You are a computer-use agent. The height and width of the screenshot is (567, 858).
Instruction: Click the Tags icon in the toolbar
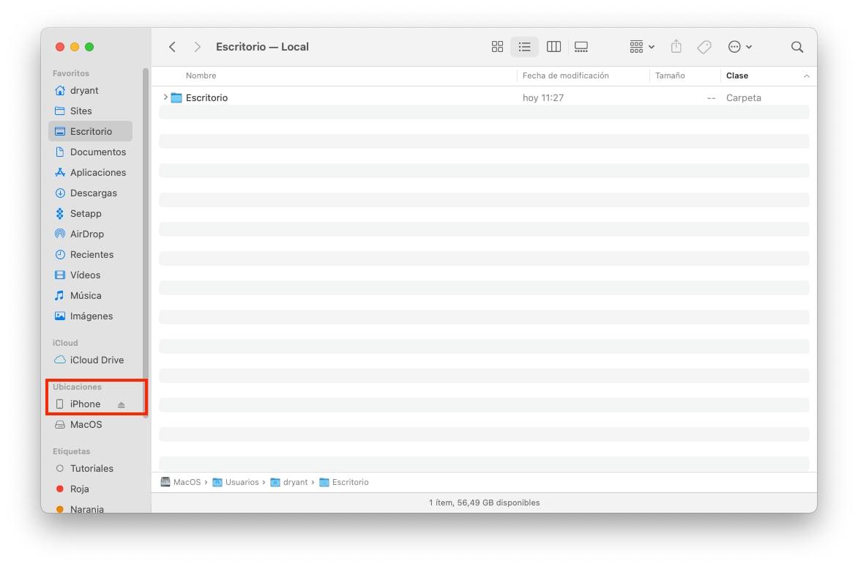704,46
